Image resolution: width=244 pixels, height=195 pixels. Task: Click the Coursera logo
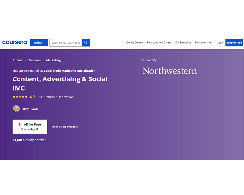[15, 42]
